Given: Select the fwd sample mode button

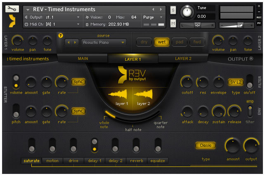Looking at the screenshot, I should [x=197, y=42].
